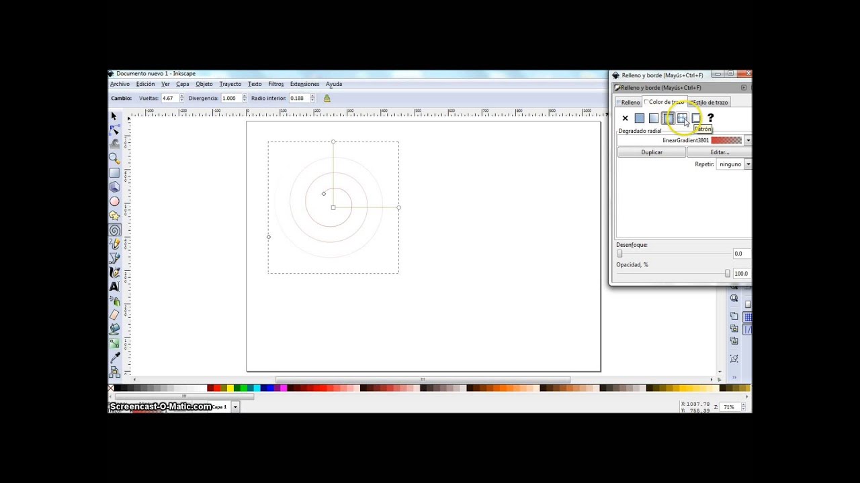Choose the Spray objects tool
The image size is (860, 483).
[114, 301]
